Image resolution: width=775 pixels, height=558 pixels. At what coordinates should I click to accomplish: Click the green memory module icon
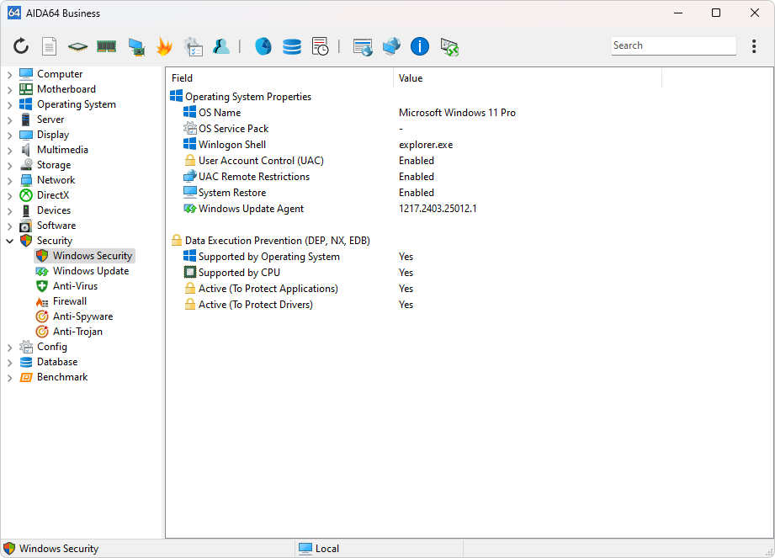[106, 46]
